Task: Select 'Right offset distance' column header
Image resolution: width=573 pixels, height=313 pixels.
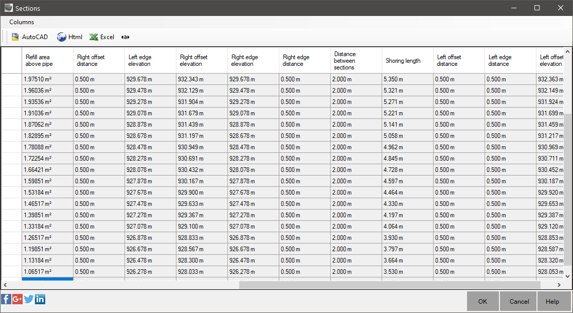Action: point(99,60)
